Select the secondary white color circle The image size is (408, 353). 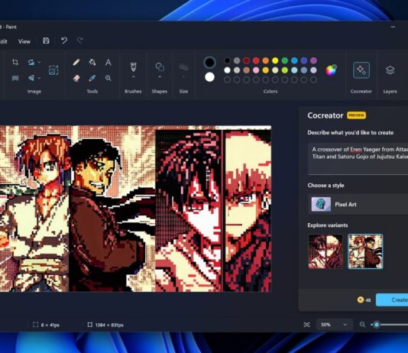coord(209,77)
